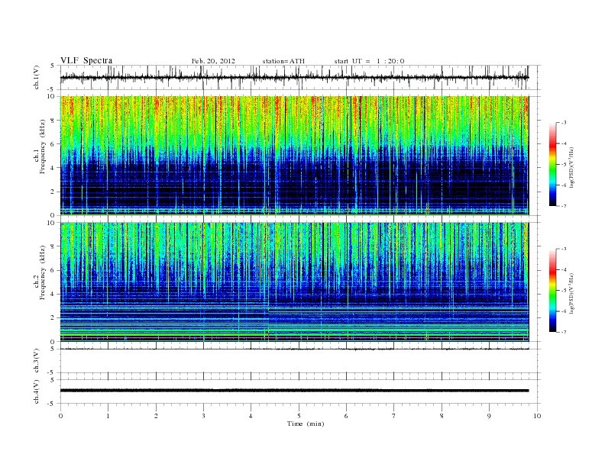The image size is (605, 467).
Task: Click the lower colorbar 'log(PSD)(V²/Hz)' label
Action: 573,293
